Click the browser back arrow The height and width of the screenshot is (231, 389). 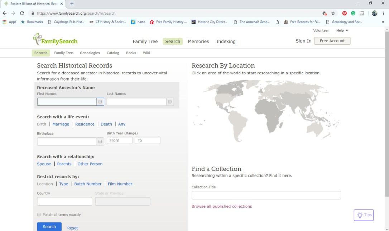(4, 13)
